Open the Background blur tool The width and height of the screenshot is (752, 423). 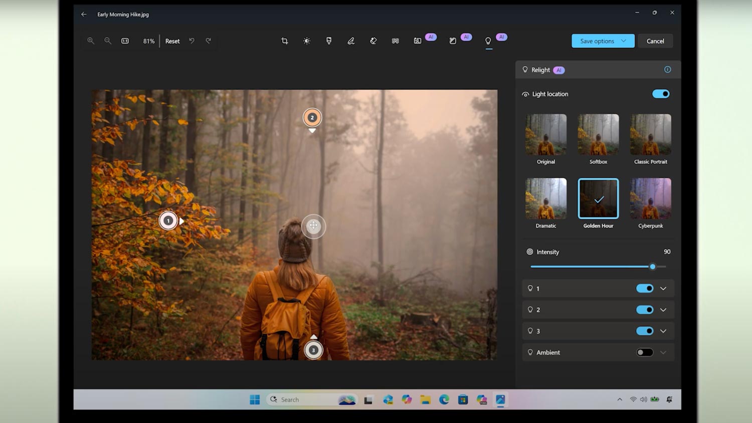[x=395, y=41]
